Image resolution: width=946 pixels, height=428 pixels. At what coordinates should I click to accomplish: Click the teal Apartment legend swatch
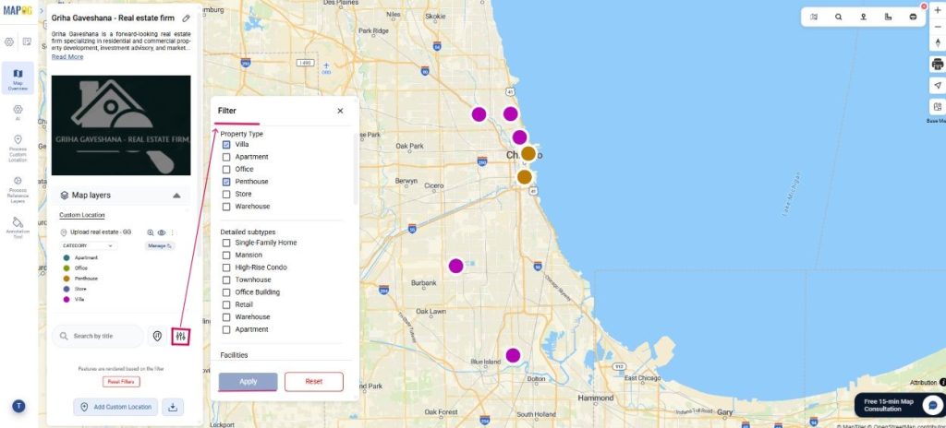tap(67, 257)
